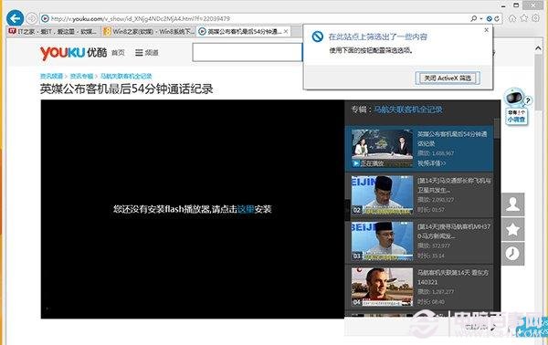Switch to the IT之家 browser tab
Viewport: 548px width, 345px height.
click(x=52, y=31)
